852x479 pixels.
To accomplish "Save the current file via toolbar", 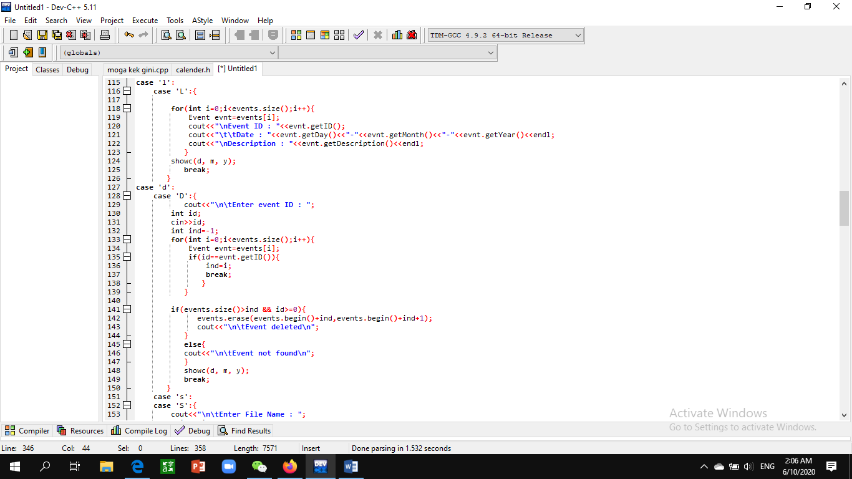I will pos(42,35).
